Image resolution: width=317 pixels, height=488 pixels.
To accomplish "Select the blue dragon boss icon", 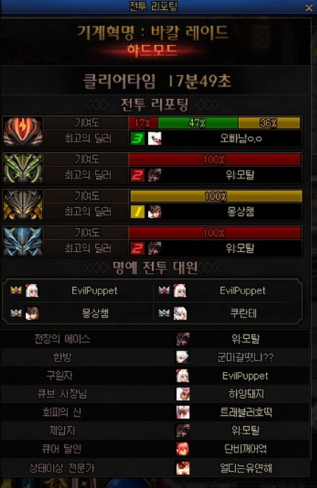I will tap(23, 241).
